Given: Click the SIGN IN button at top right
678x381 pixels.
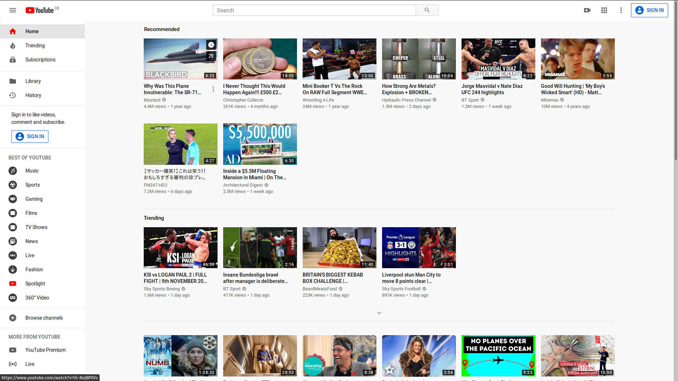Looking at the screenshot, I should pos(650,10).
